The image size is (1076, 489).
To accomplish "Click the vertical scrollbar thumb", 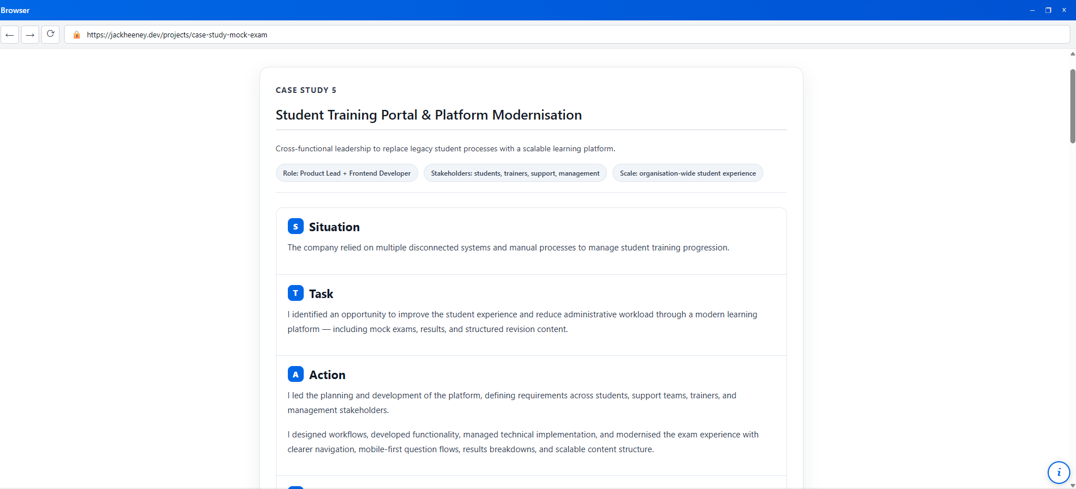I will (x=1073, y=106).
